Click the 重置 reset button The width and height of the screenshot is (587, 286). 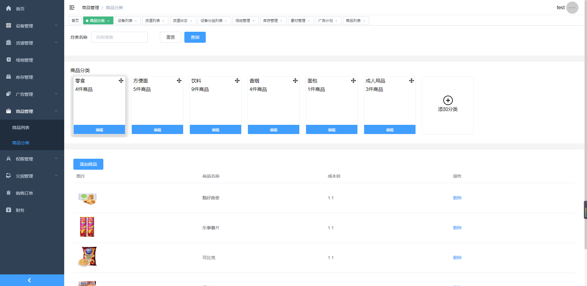pos(171,37)
